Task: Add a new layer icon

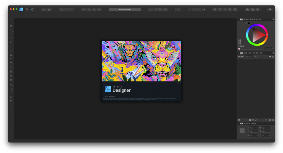Action: pos(266,120)
